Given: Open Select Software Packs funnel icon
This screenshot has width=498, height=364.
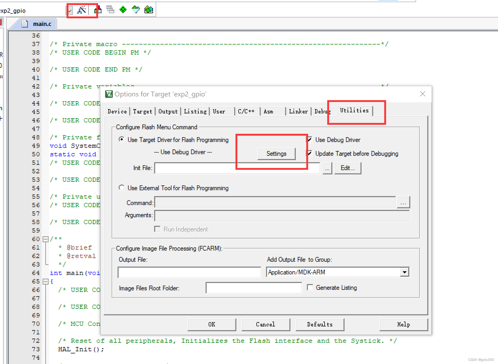Looking at the screenshot, I should (136, 10).
